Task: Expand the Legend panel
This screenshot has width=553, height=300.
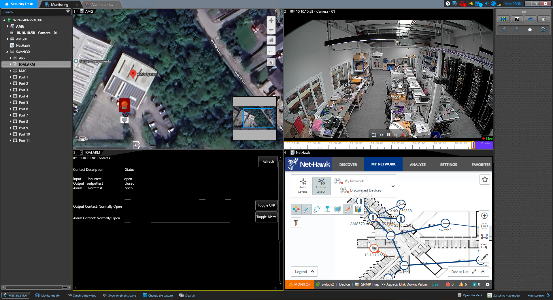Action: pos(304,272)
